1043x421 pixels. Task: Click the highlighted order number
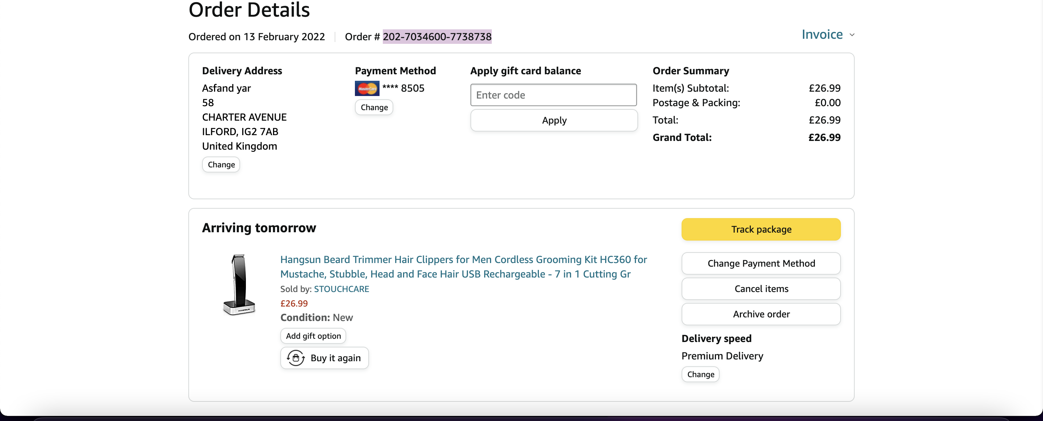(437, 37)
